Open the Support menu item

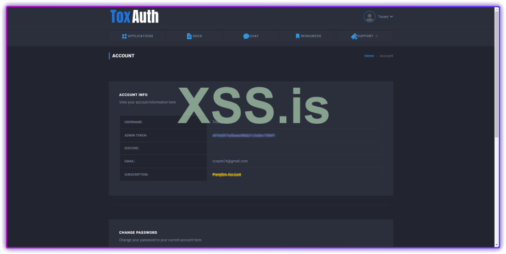[x=365, y=36]
